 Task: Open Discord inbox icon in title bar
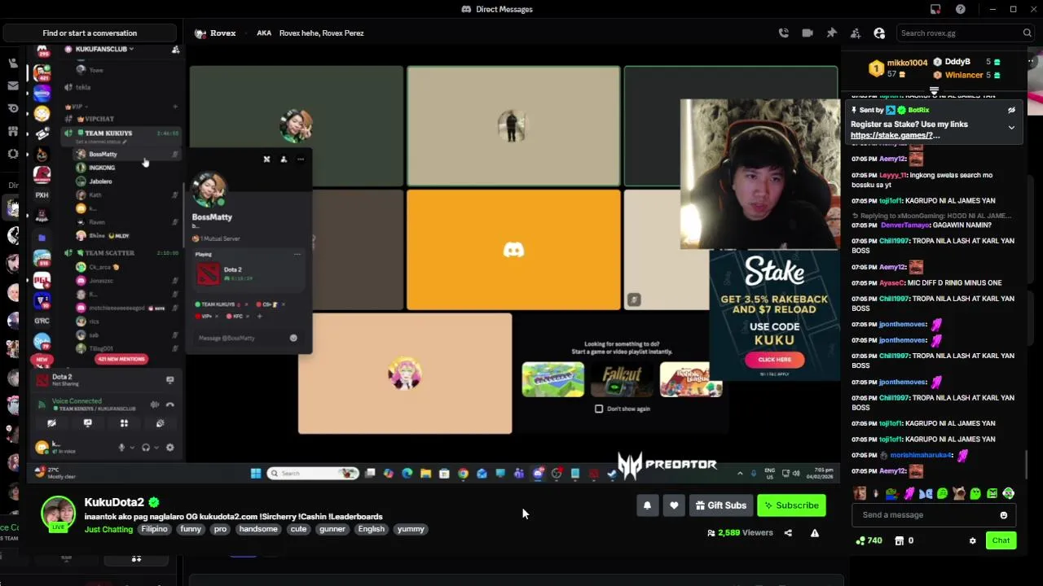click(935, 9)
